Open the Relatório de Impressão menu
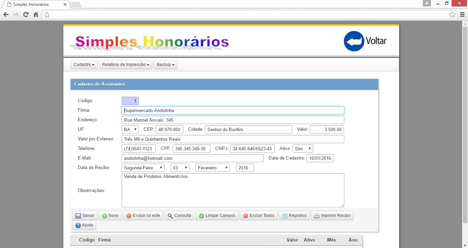Screen dimensions: 468x248 point(126,65)
